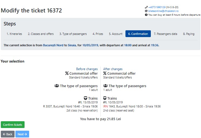Proceed with the Next button
This screenshot has width=201, height=138.
(x=22, y=134)
